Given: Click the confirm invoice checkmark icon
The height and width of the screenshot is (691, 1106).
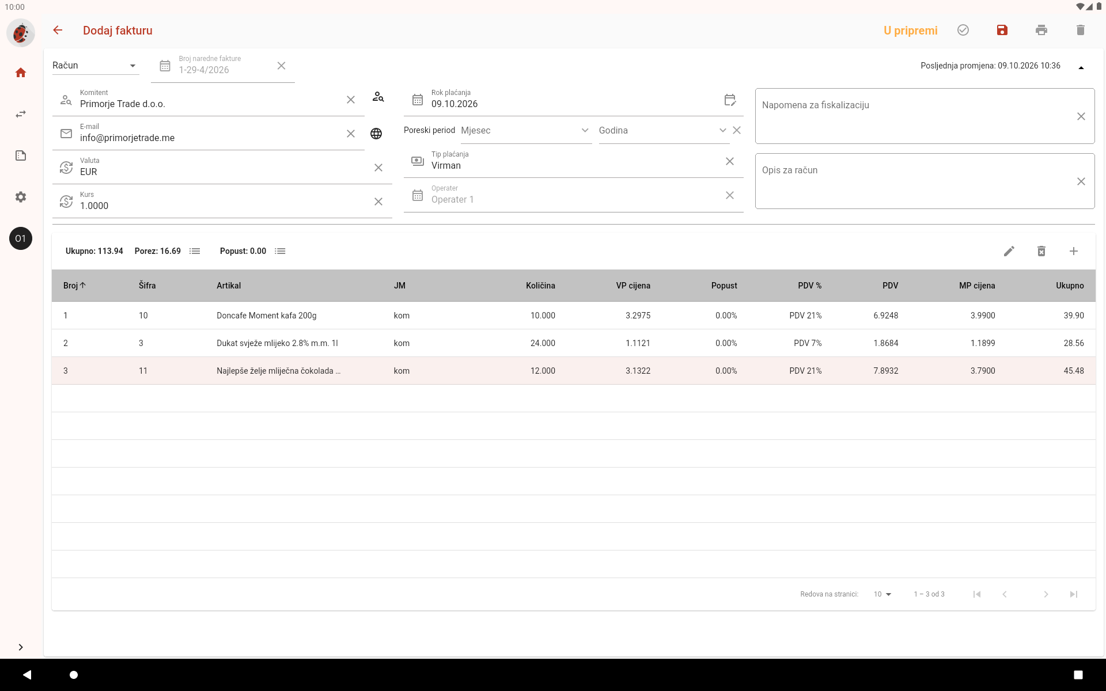Looking at the screenshot, I should 963,30.
